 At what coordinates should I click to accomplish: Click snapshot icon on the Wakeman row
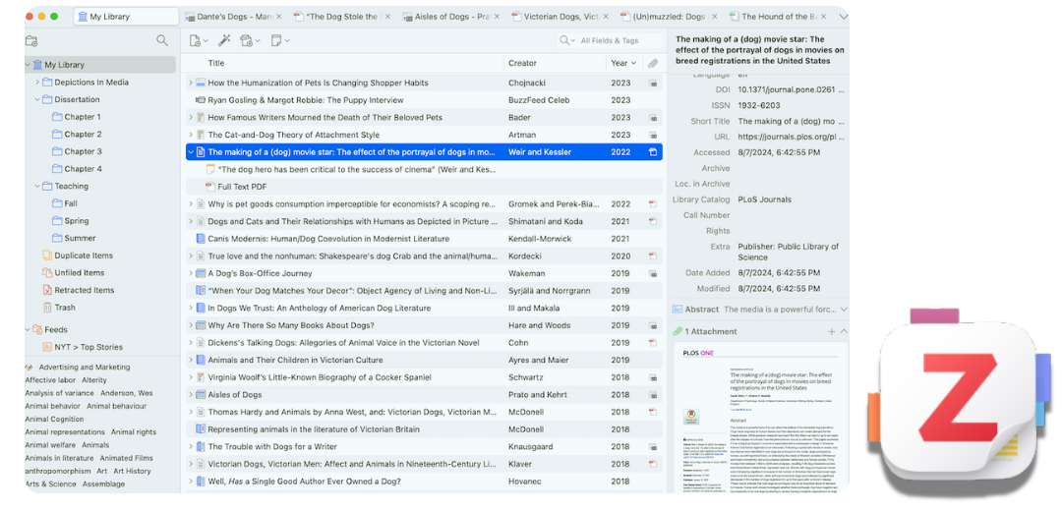652,273
